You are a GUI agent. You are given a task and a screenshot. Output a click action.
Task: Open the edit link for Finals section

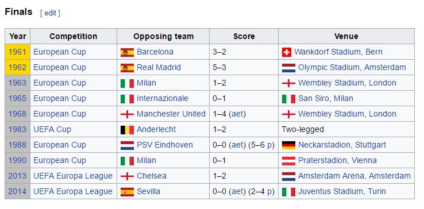pos(50,13)
